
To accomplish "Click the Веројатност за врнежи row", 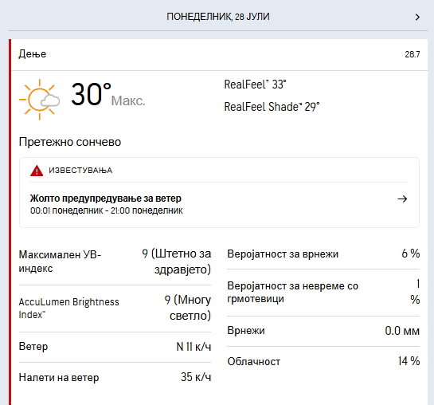I will (x=323, y=254).
